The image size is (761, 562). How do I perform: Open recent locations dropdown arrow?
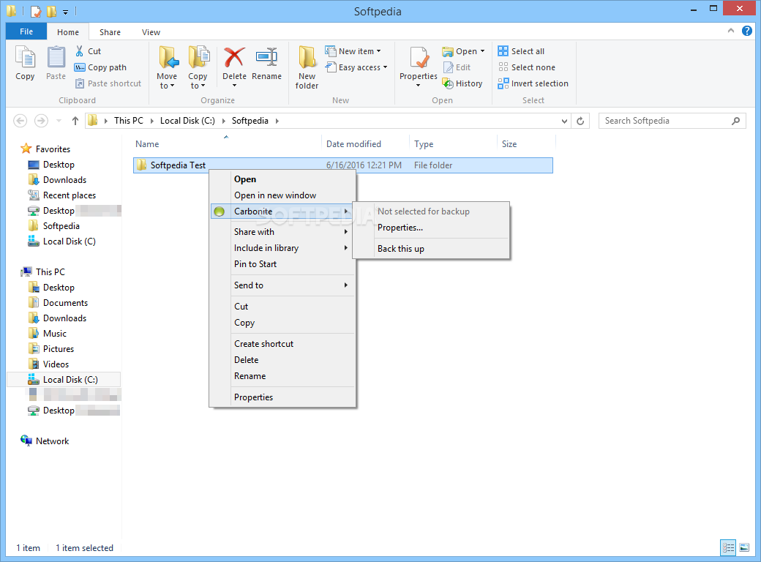tap(59, 120)
